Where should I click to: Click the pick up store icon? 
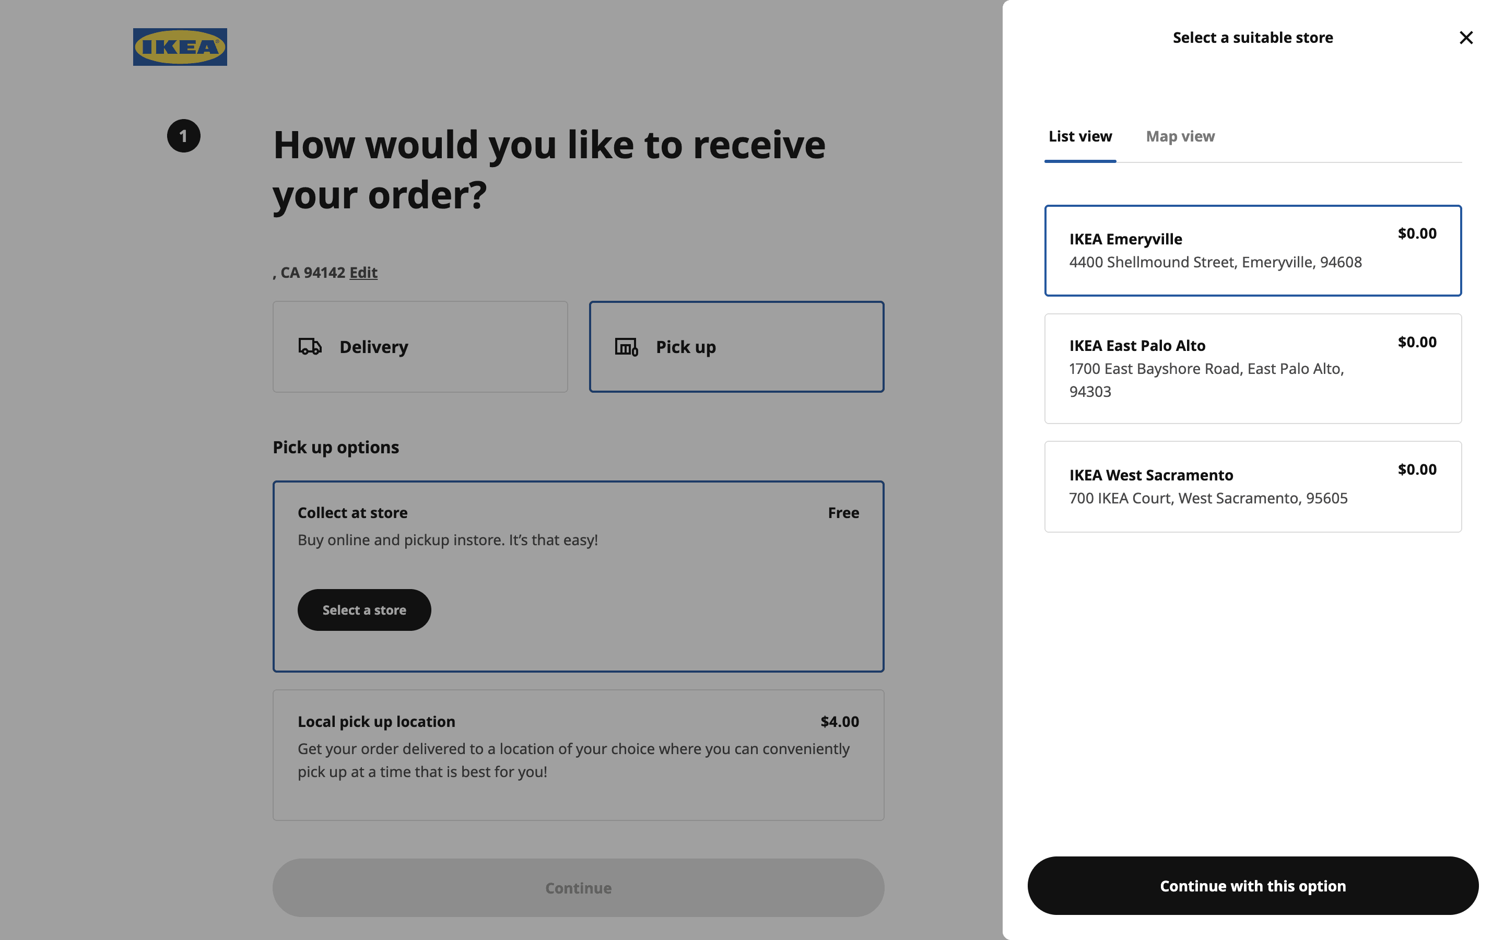(626, 346)
